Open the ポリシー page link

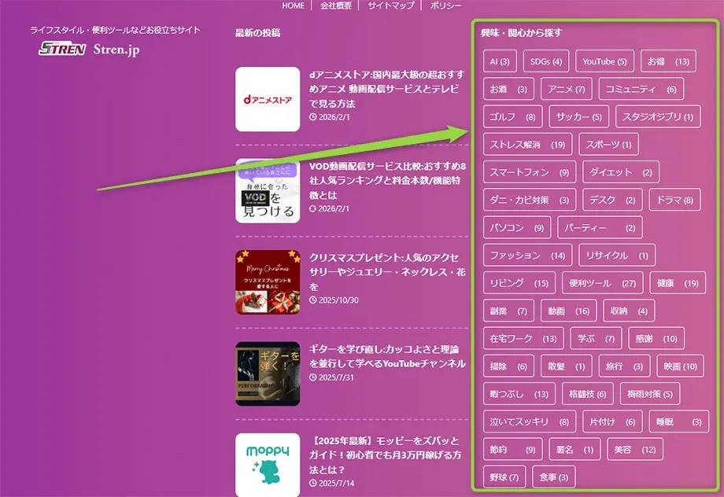coord(444,5)
